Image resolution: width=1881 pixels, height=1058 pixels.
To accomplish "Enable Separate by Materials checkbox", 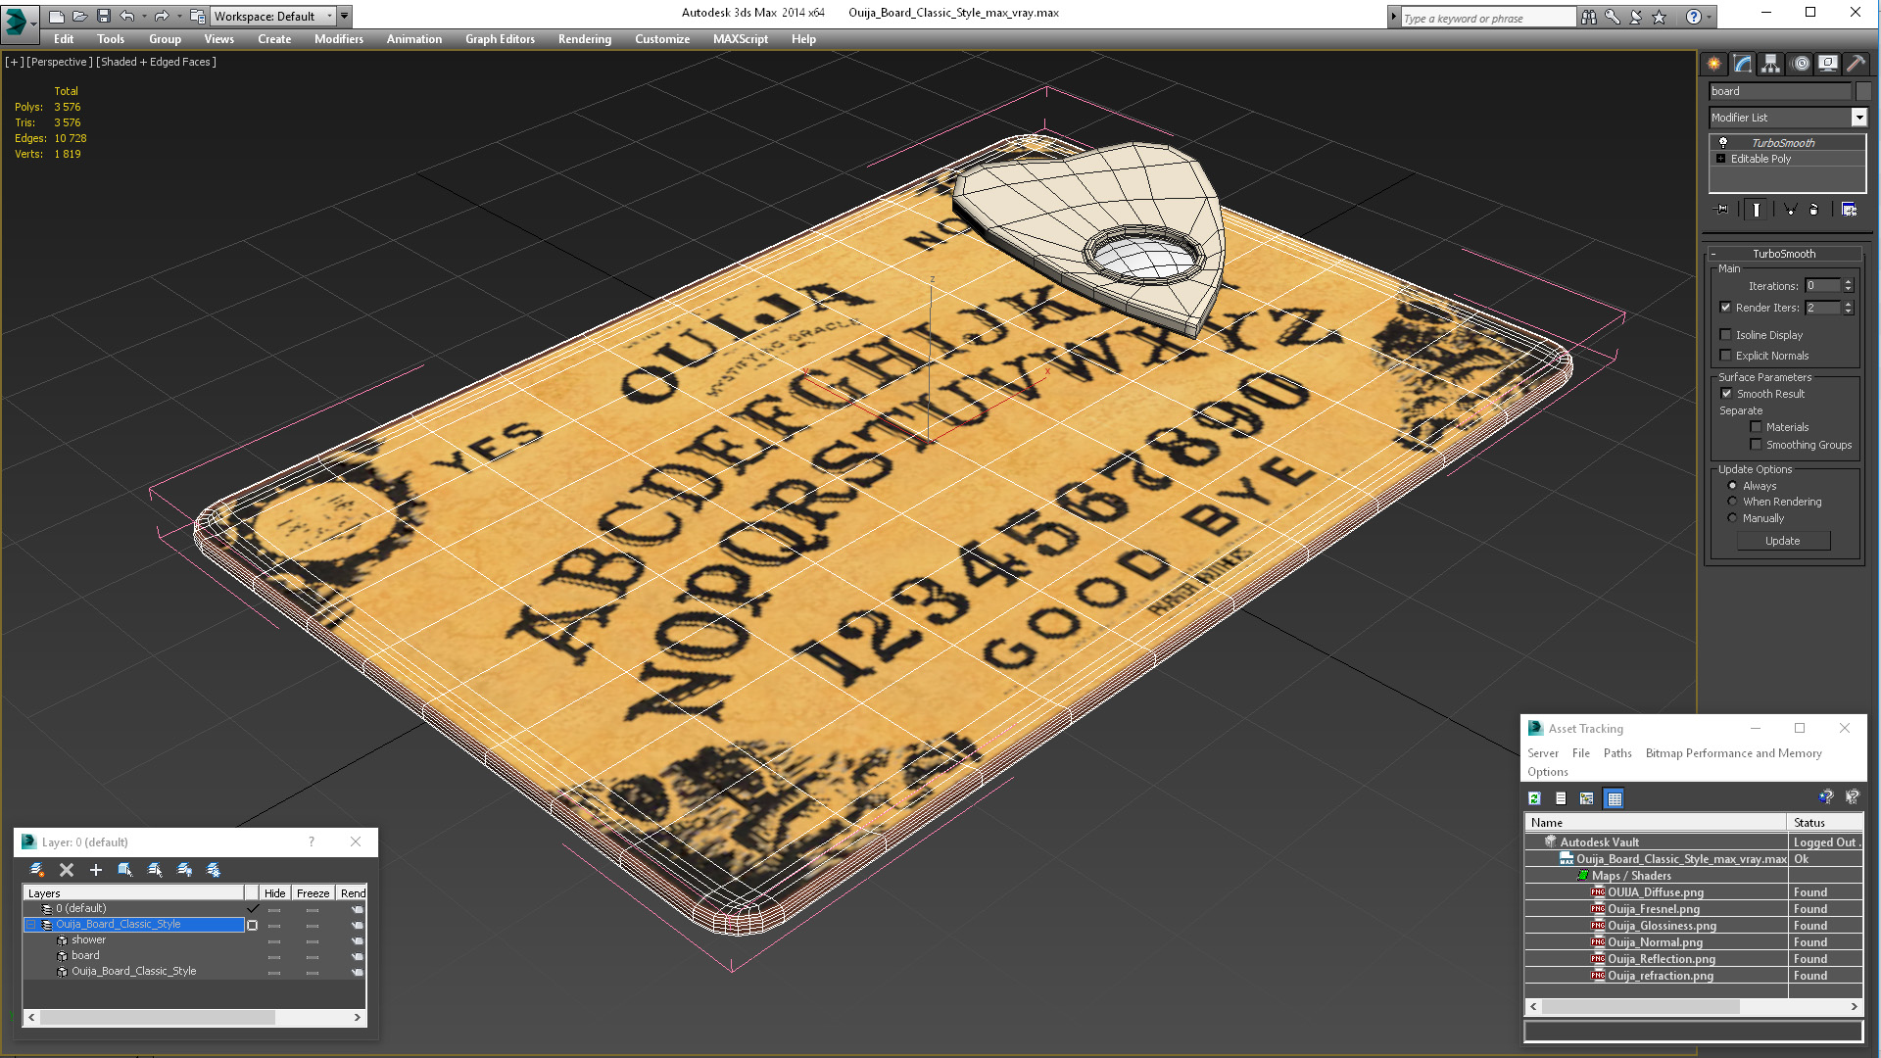I will click(x=1757, y=427).
